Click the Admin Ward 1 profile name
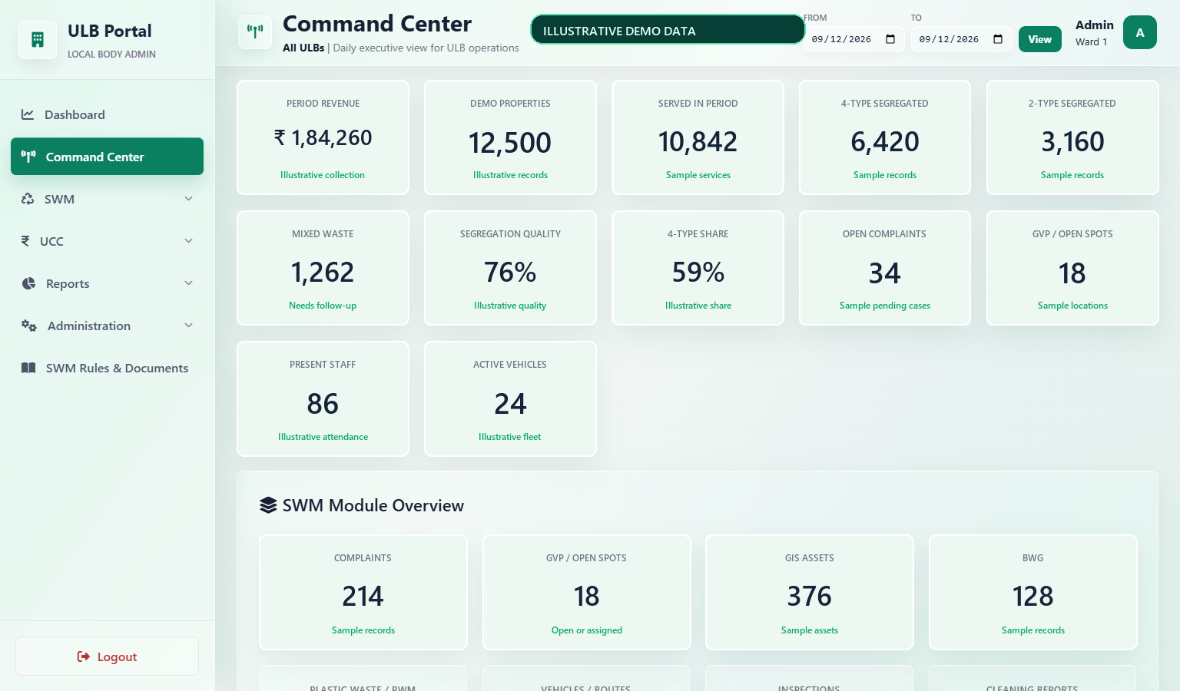 [x=1094, y=32]
